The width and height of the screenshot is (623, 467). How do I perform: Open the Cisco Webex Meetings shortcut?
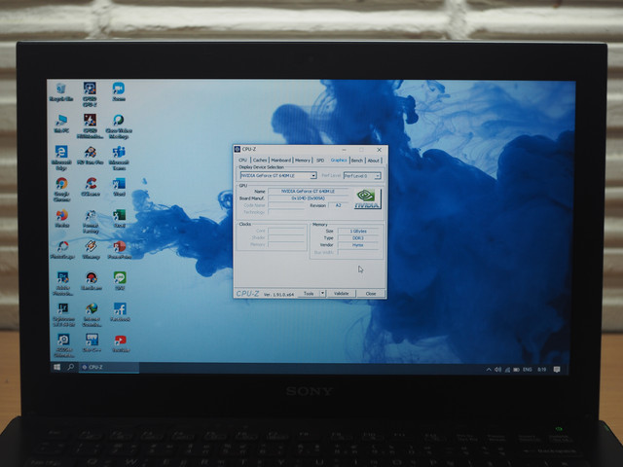click(x=119, y=126)
